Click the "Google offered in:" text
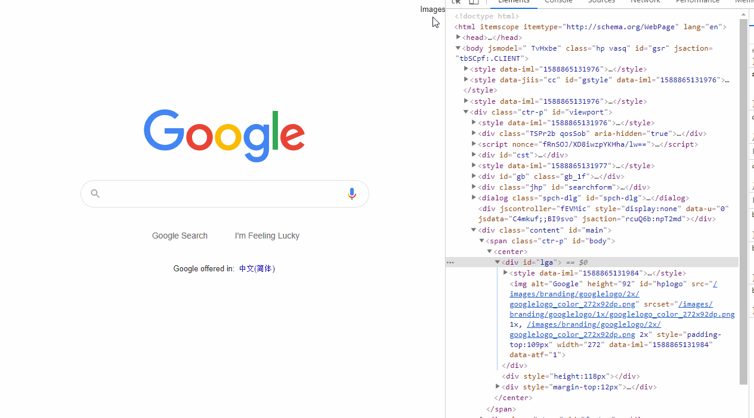The height and width of the screenshot is (418, 754). click(x=204, y=269)
